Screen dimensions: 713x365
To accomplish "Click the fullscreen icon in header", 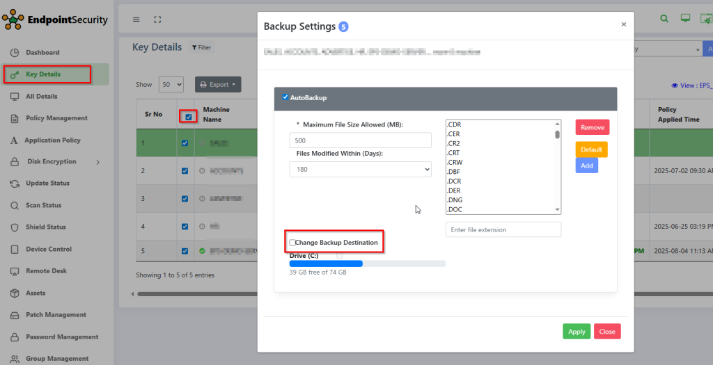I will [x=157, y=19].
